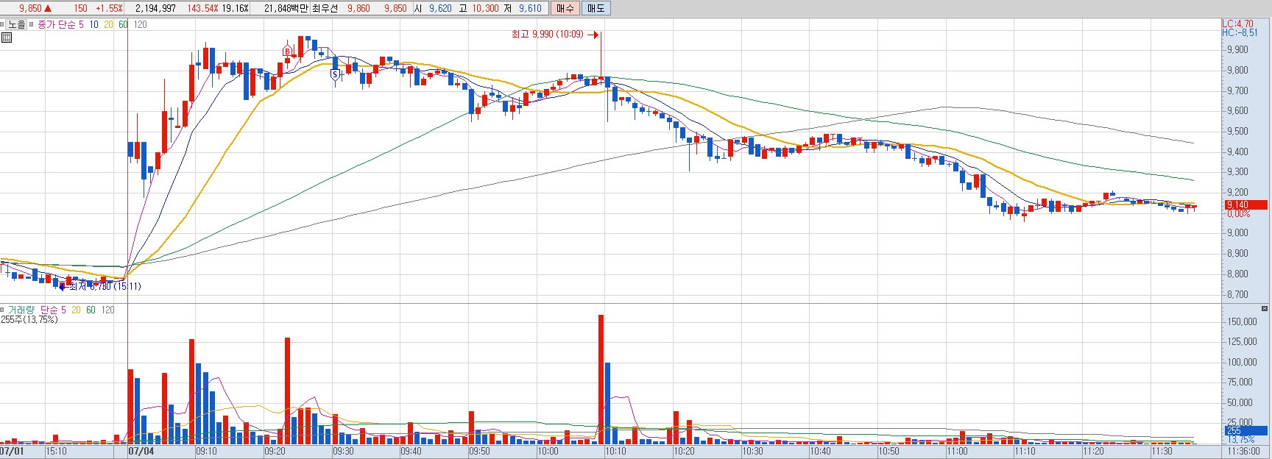Click the 07/04 date marker on time axis
This screenshot has height=459, width=1272.
pos(141,451)
